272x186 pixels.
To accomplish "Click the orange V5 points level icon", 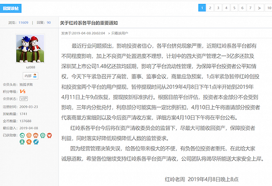I will tap(23, 91).
